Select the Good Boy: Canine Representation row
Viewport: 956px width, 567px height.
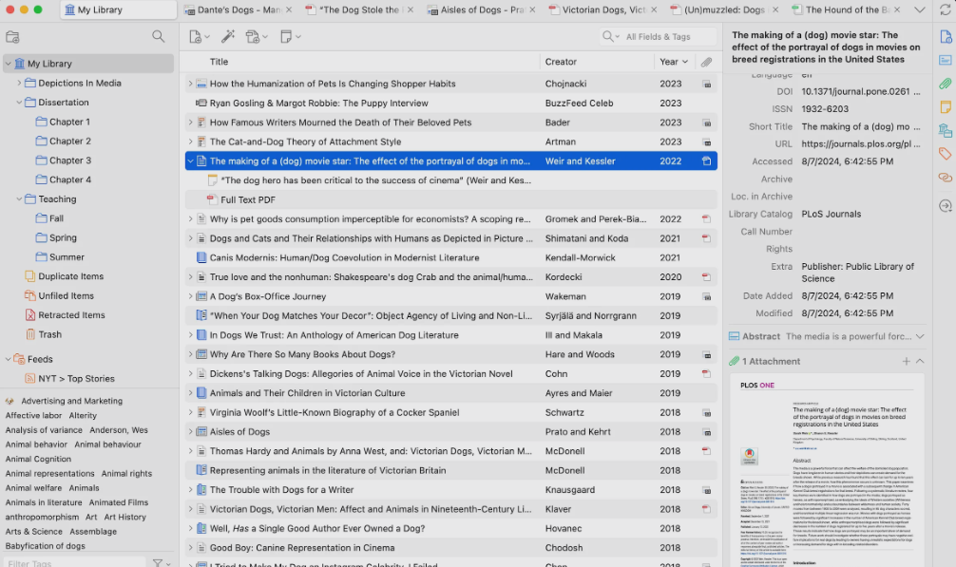coord(451,547)
